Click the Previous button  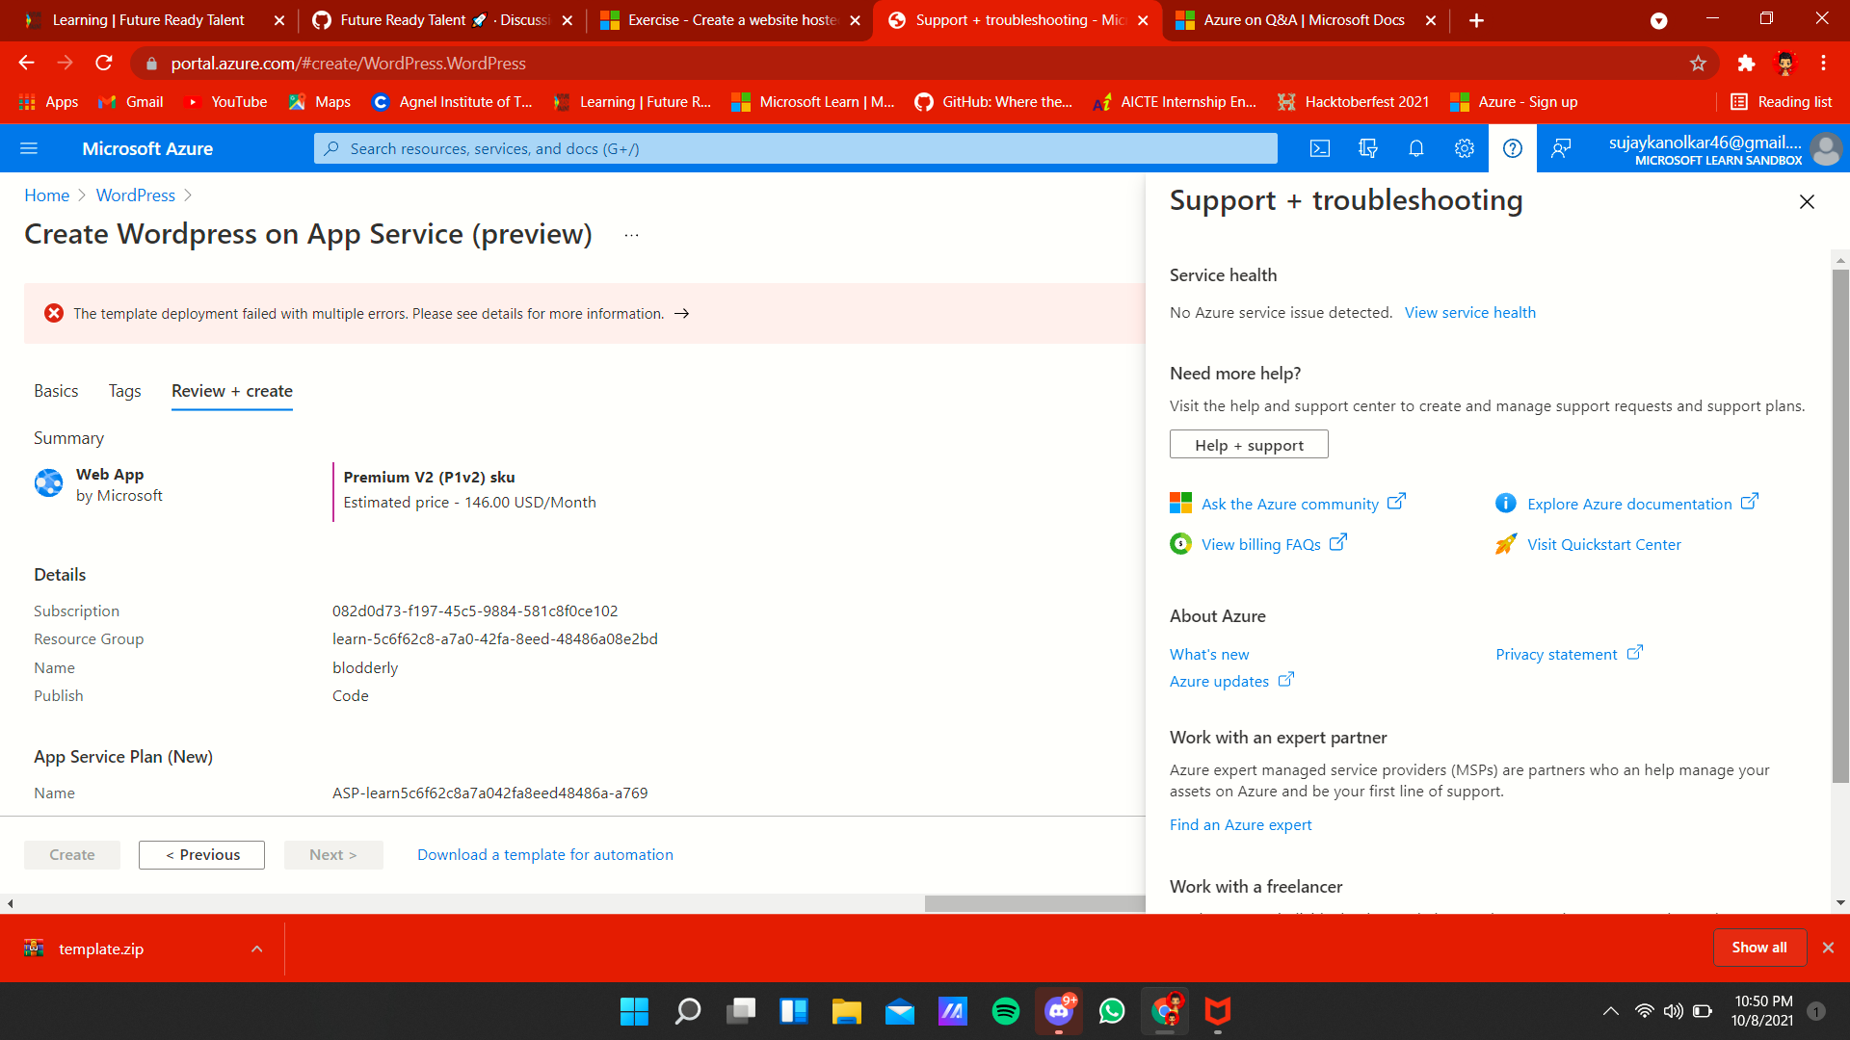[x=201, y=855]
